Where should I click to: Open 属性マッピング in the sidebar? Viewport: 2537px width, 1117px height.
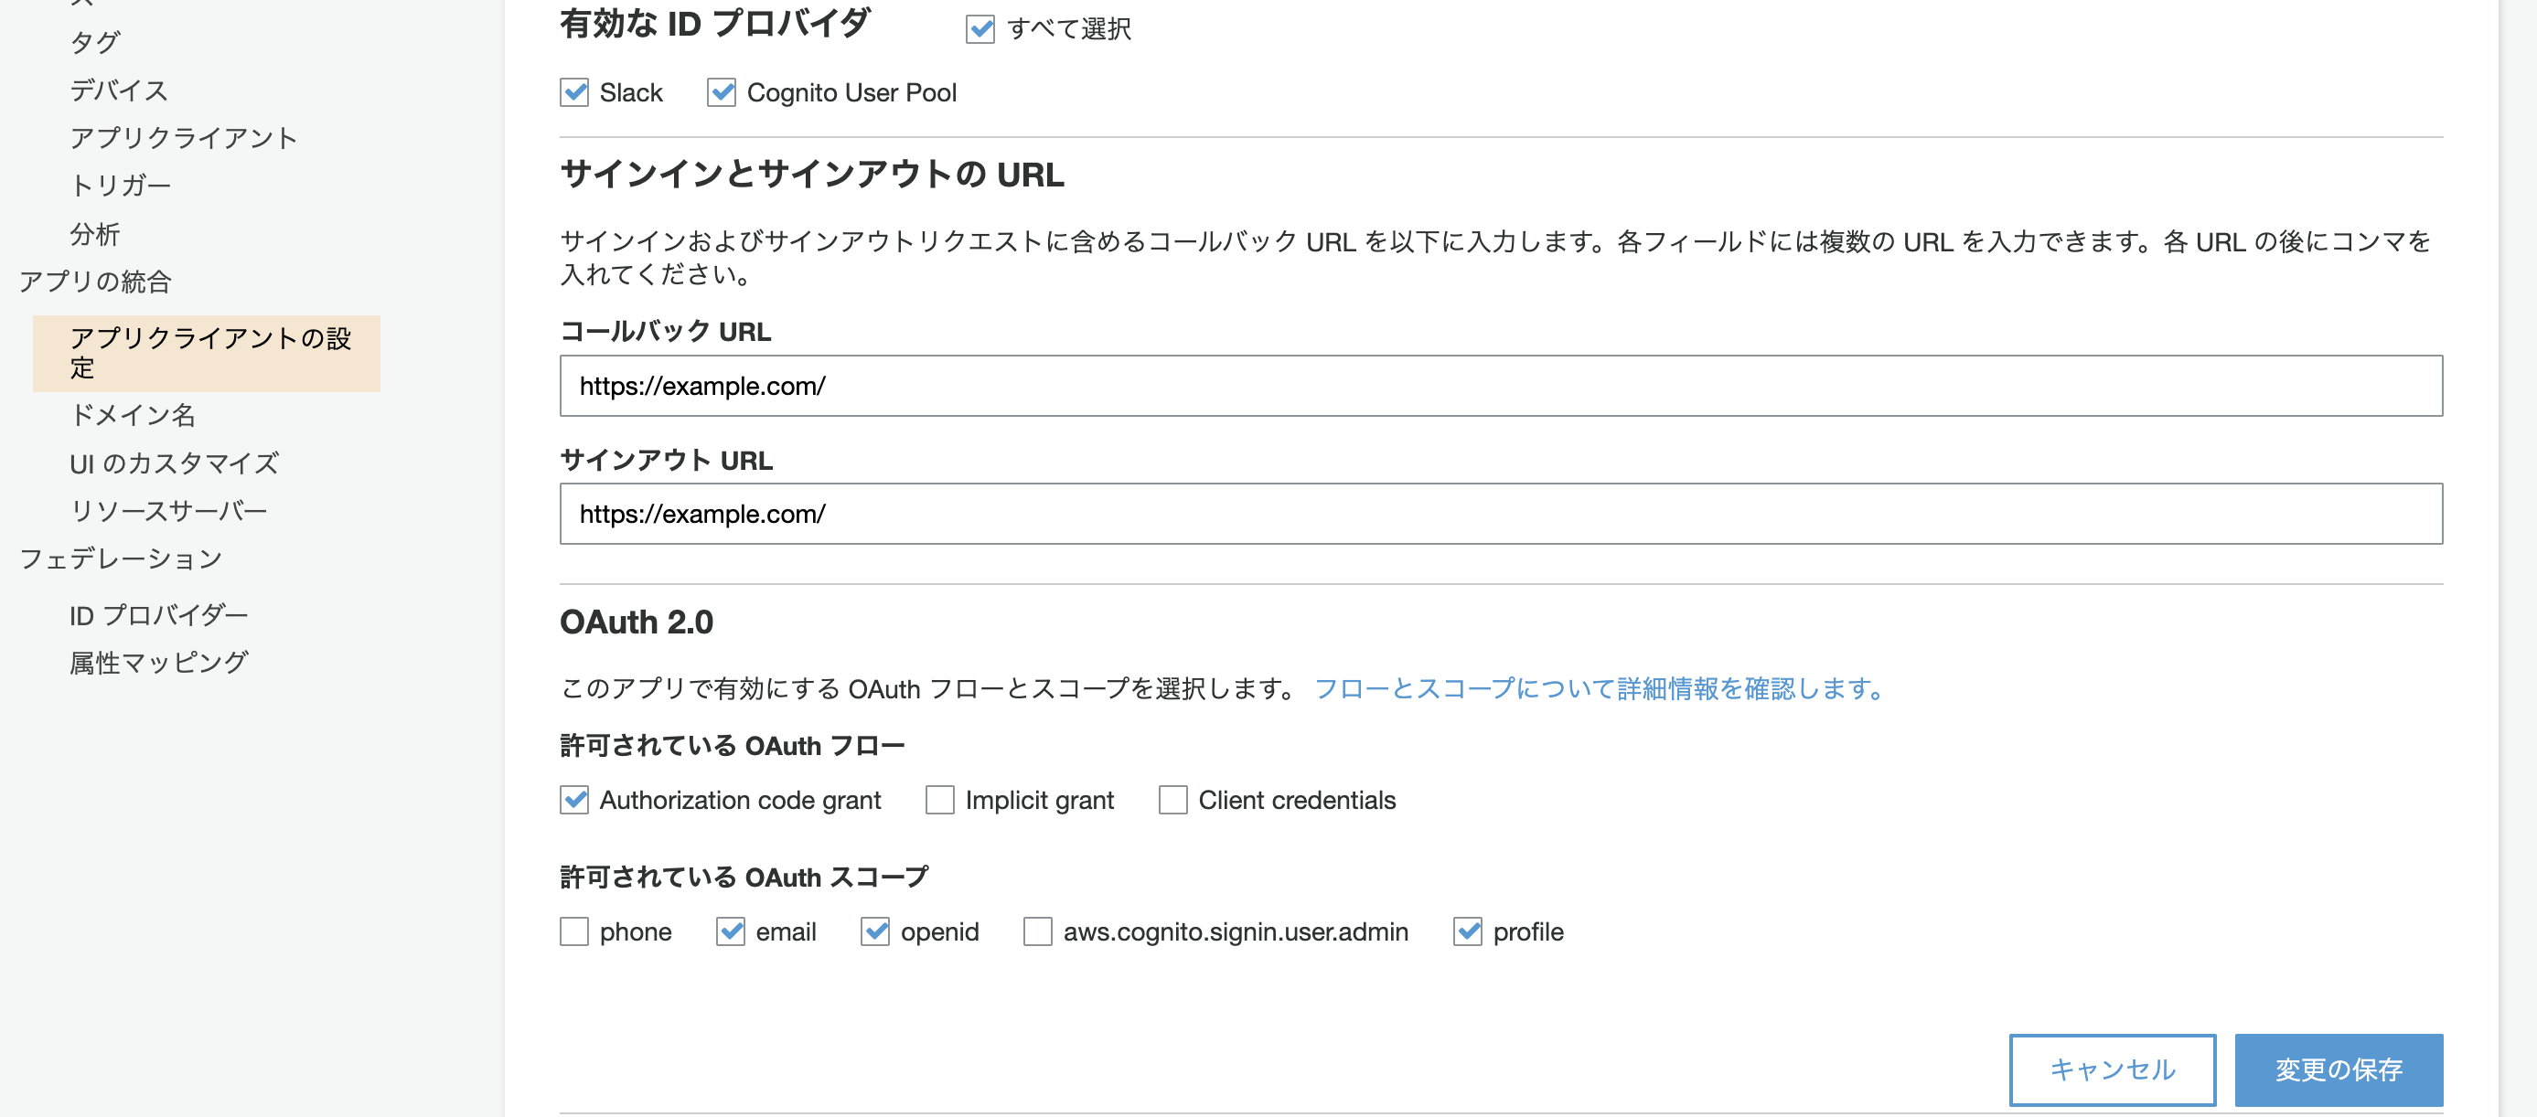tap(158, 663)
